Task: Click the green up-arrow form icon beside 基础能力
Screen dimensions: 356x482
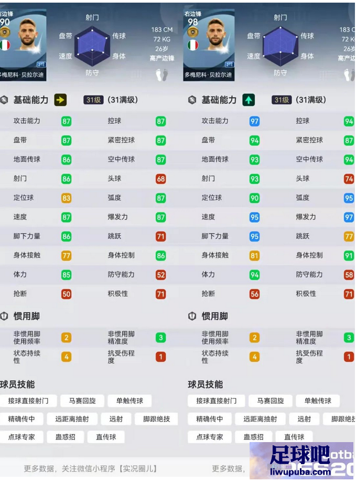Action: [249, 100]
